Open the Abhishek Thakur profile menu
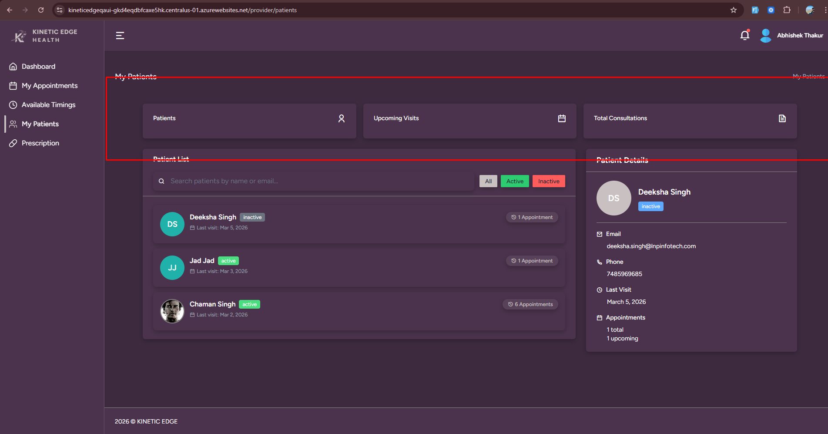 (x=800, y=36)
